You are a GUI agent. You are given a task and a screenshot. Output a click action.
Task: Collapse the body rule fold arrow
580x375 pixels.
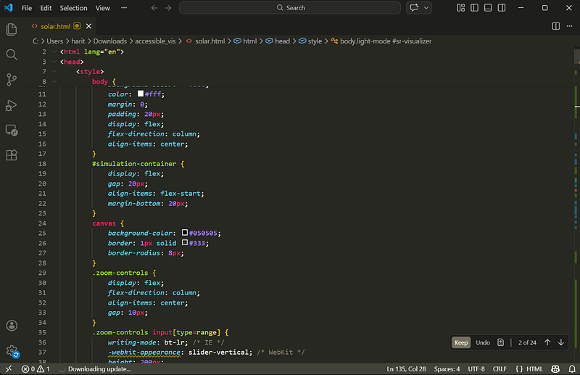click(x=54, y=81)
